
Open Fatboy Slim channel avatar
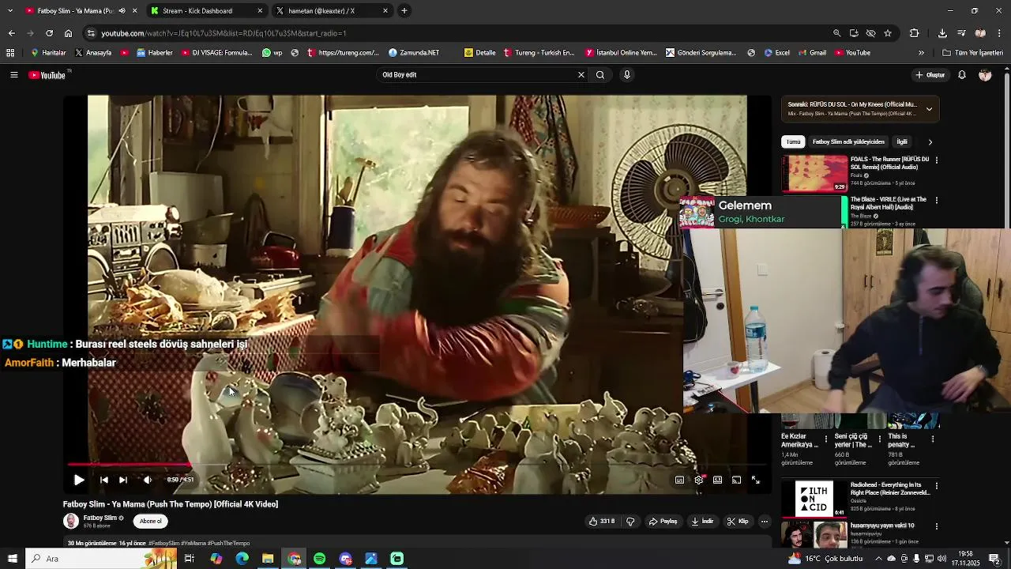71,521
